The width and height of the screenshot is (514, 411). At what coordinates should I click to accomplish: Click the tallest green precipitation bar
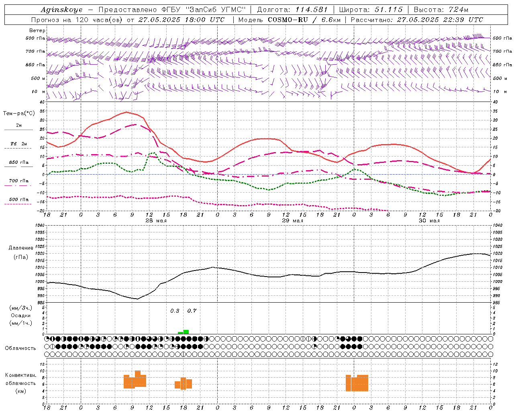(186, 332)
